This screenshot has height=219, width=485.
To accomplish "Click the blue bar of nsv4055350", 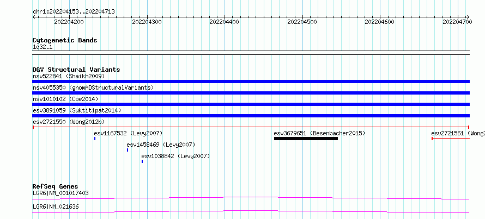I will 251,93.
